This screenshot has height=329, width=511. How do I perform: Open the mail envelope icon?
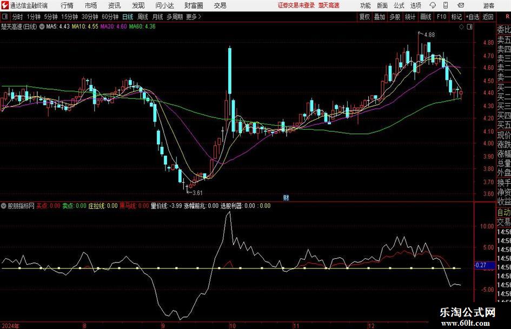point(461,5)
